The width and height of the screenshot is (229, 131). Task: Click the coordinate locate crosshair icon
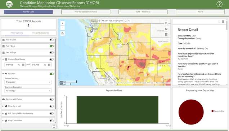tap(99, 21)
